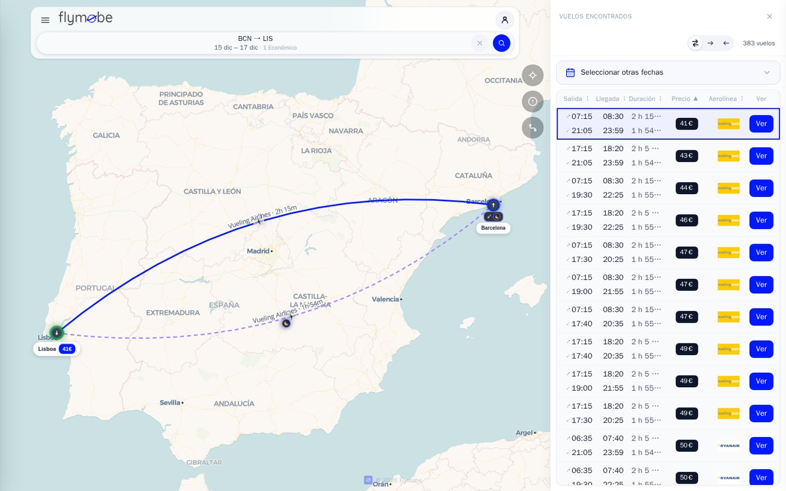Viewport: 786px width, 491px height.
Task: Click the day/night badge under Barcelona marker
Action: click(x=493, y=217)
